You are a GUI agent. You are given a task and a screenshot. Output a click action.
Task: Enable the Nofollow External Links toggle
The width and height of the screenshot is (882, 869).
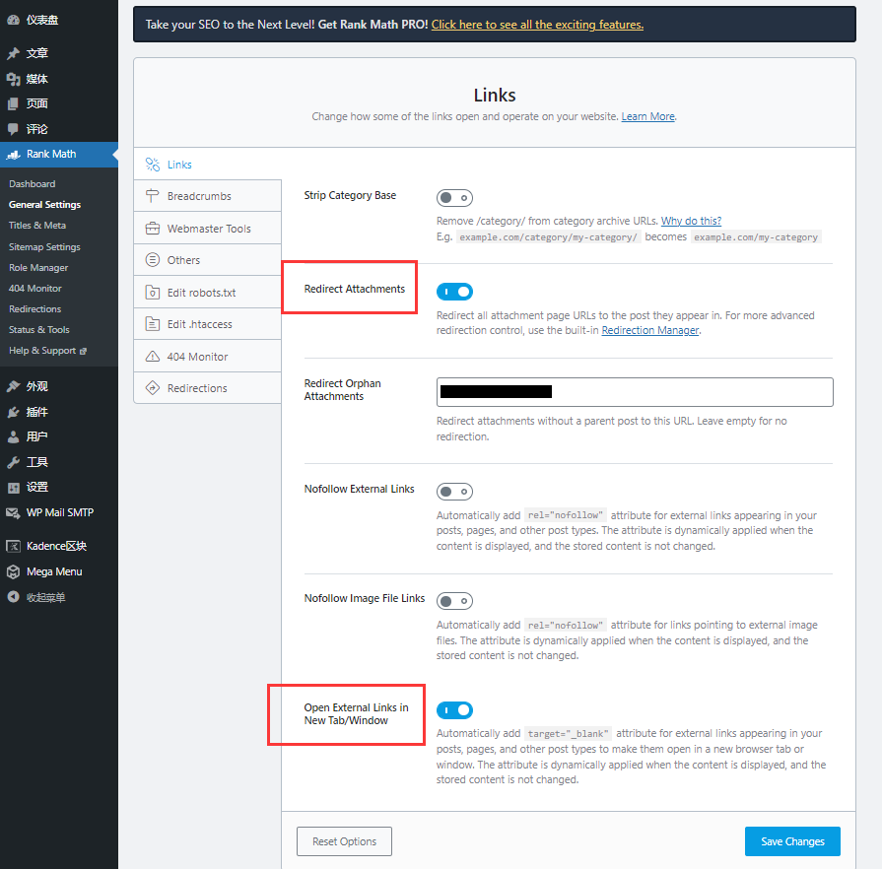click(454, 492)
